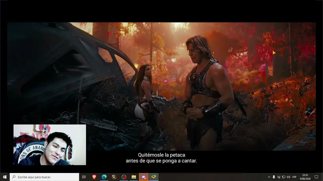The image size is (323, 181).
Task: Open network settings tray icon
Action: 284,177
